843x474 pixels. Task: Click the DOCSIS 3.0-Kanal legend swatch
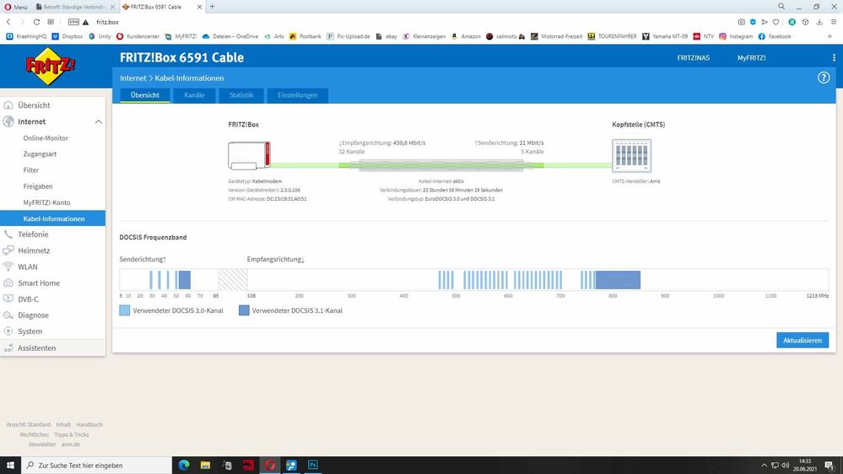pos(124,310)
